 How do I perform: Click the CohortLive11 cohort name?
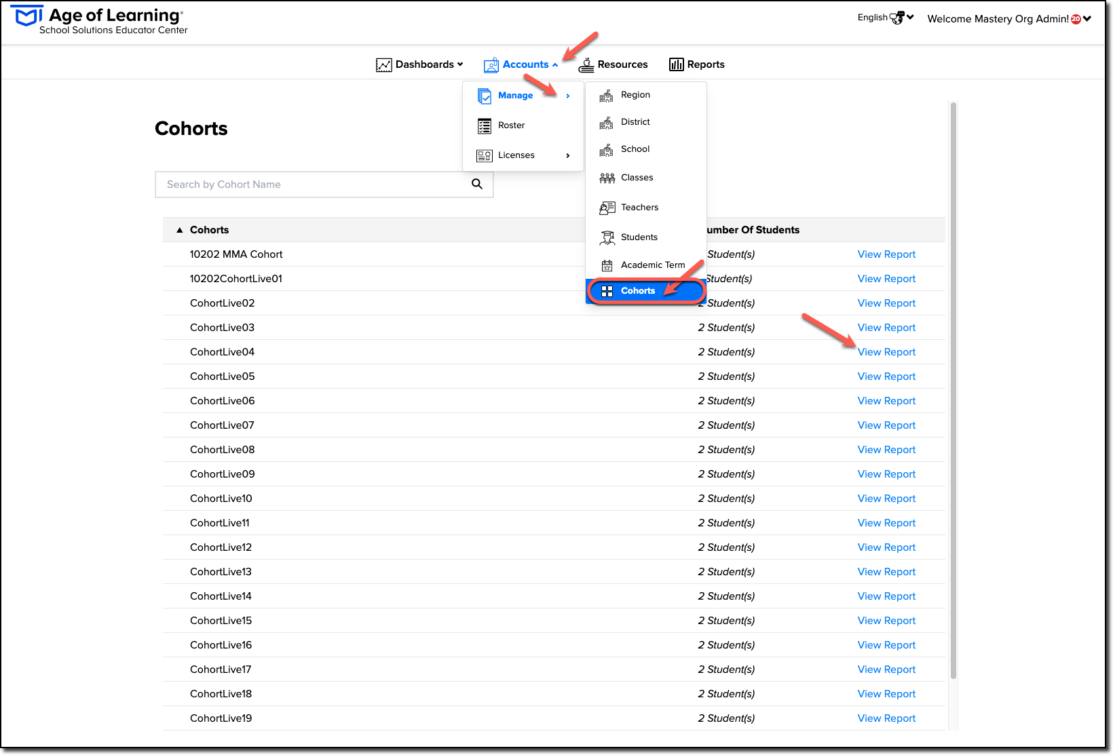click(x=220, y=523)
